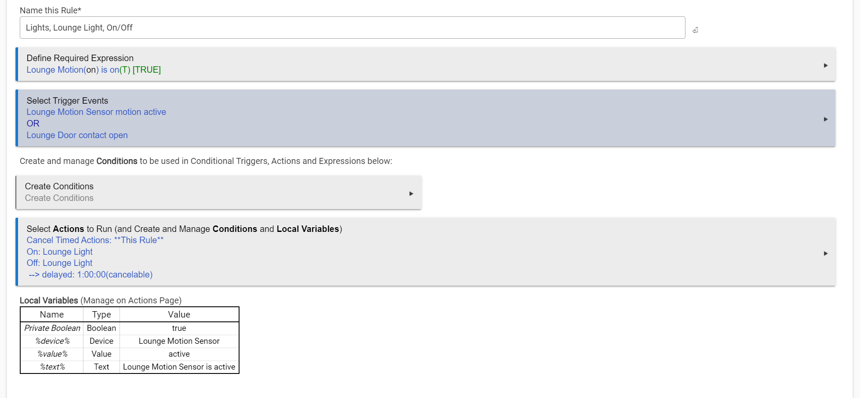Click the Name this Rule text field
Viewport: 860px width, 398px height.
coord(352,28)
